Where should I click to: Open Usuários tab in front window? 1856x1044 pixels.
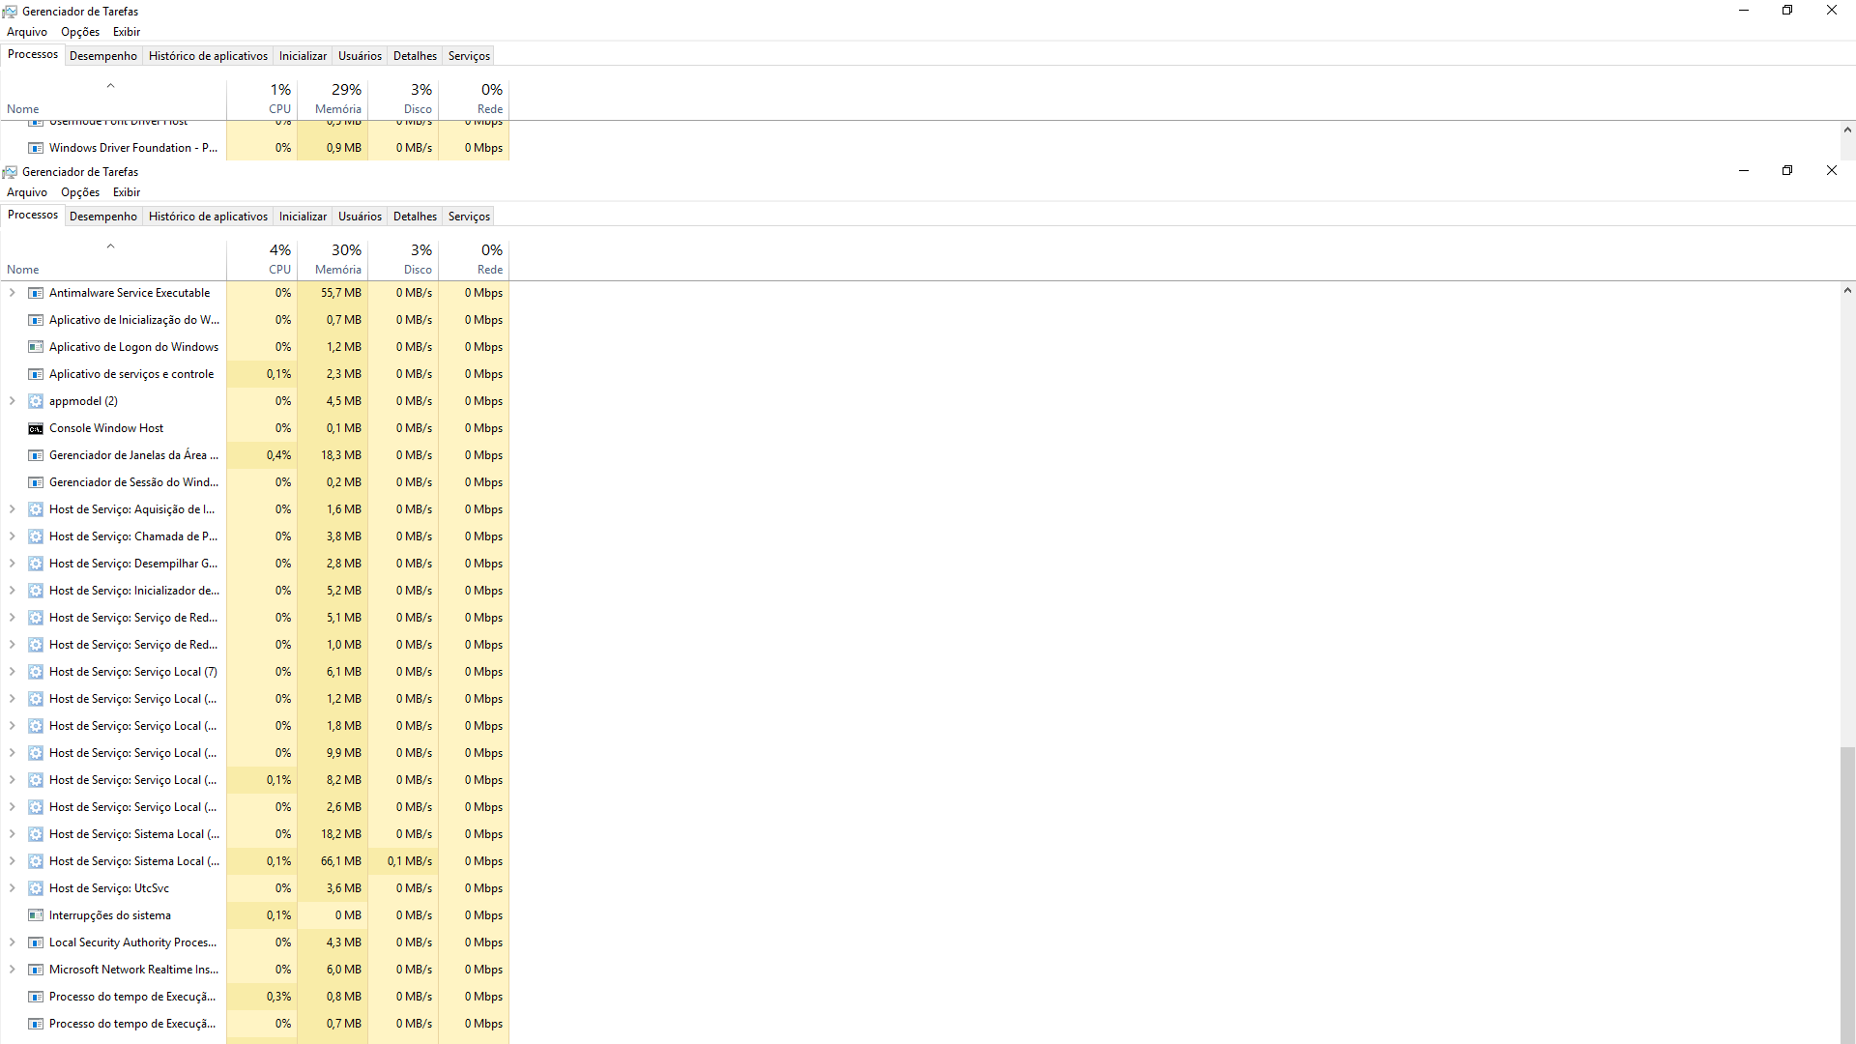pyautogui.click(x=360, y=217)
